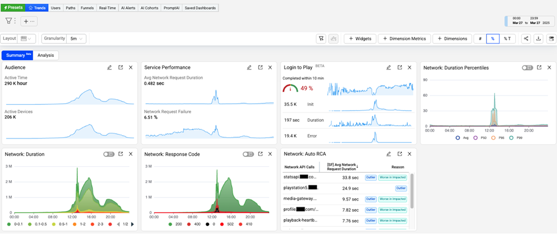This screenshot has width=557, height=237.
Task: Click the share icon in toolbar
Action: [x=526, y=39]
